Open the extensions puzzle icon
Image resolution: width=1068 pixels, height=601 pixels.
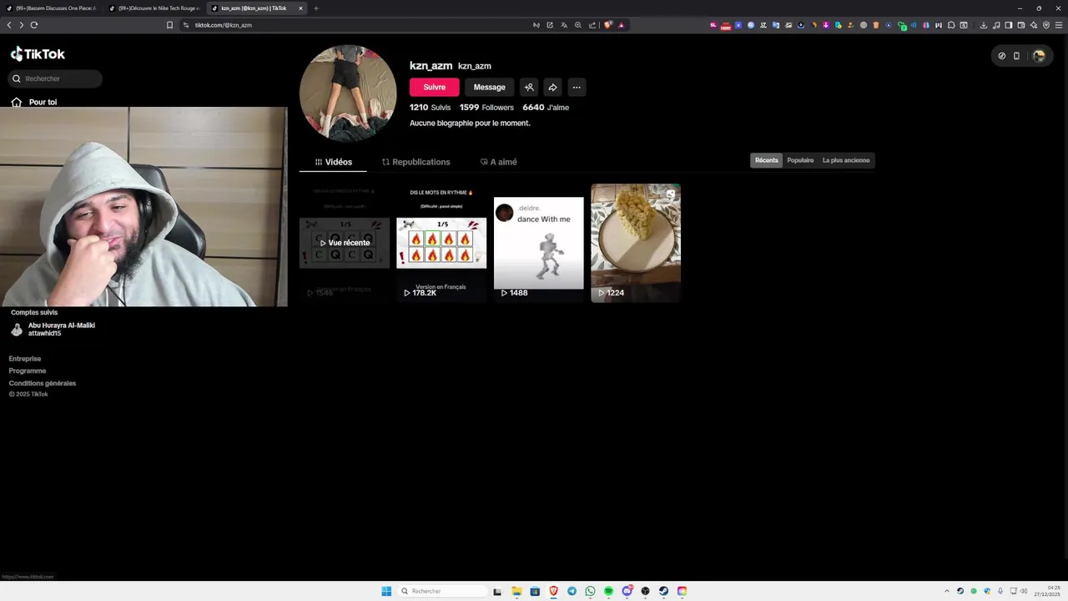(x=951, y=25)
